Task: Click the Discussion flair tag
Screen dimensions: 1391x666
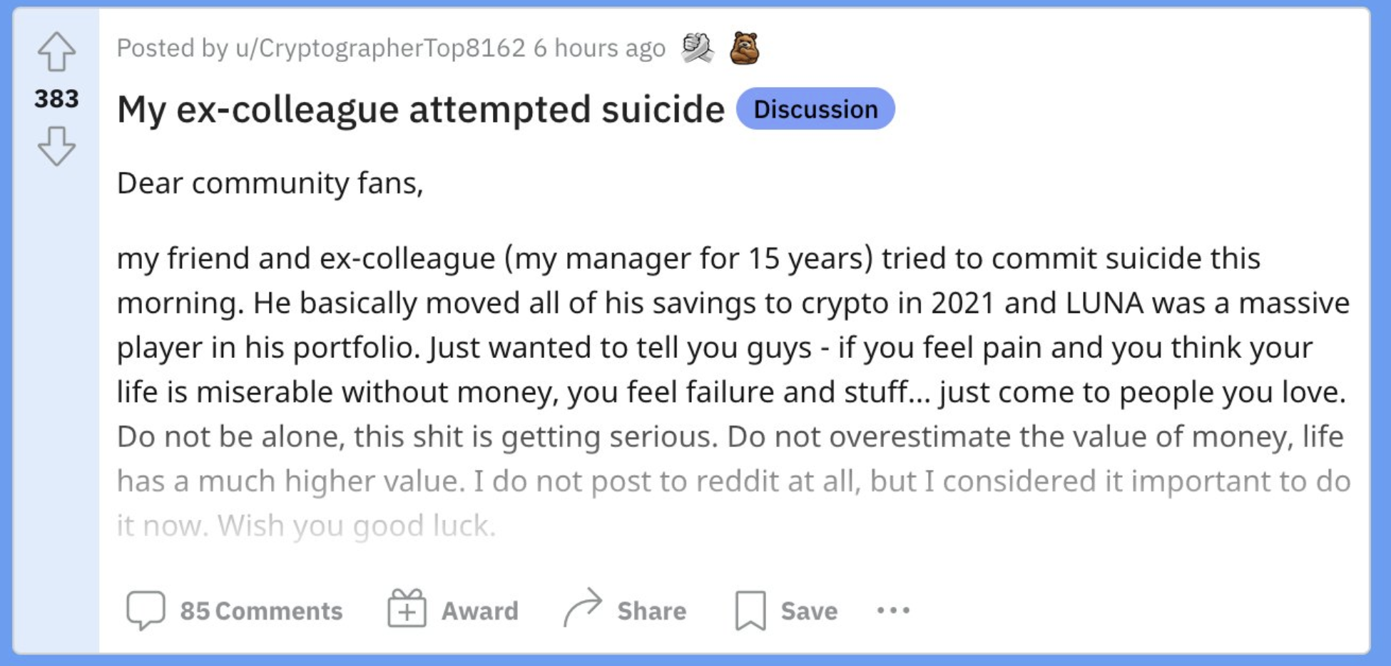Action: coord(815,109)
